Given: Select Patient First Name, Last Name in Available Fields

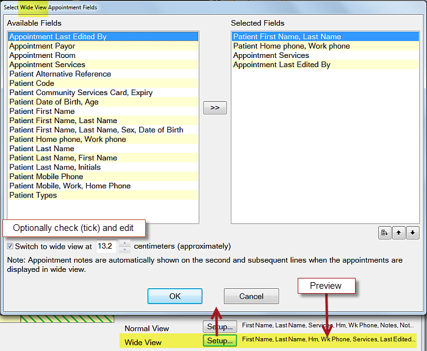Looking at the screenshot, I should point(103,121).
